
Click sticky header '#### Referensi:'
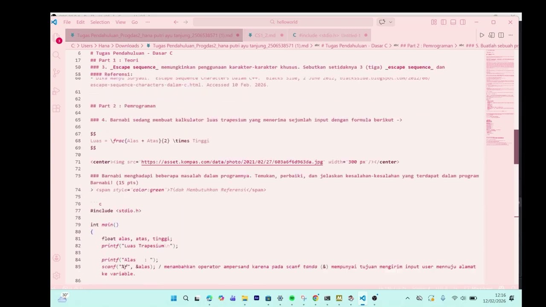(111, 74)
